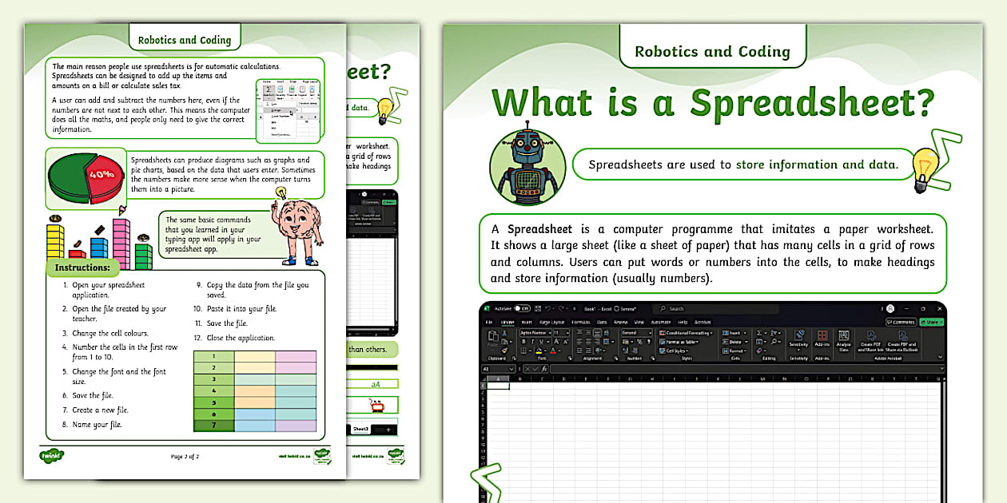Open Conditional Formatting options
1007x503 pixels.
[x=686, y=333]
